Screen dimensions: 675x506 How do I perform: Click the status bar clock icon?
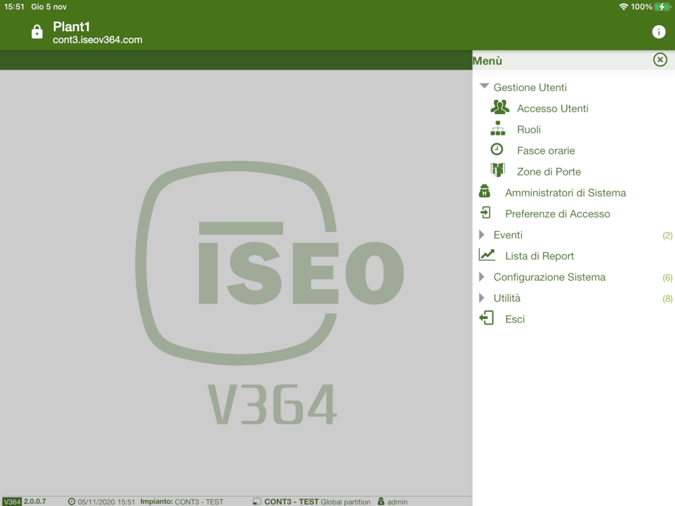coord(72,501)
